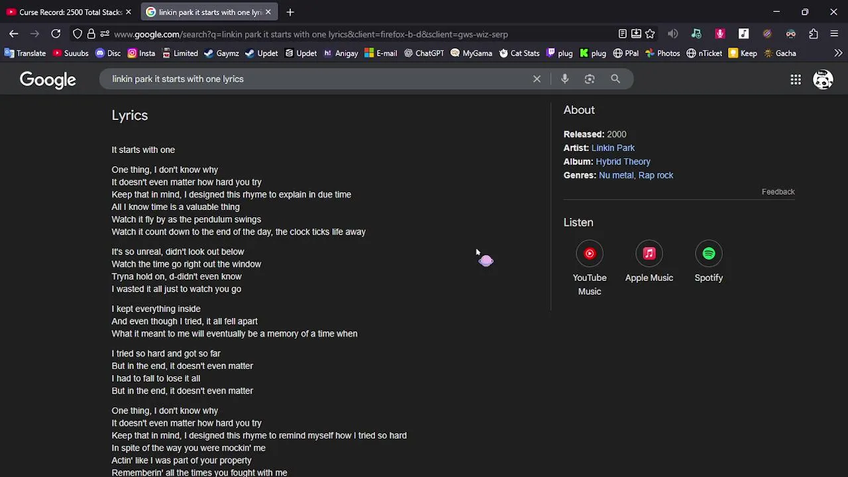Click the Lyrics heading
Viewport: 848px width, 477px height.
coord(130,115)
